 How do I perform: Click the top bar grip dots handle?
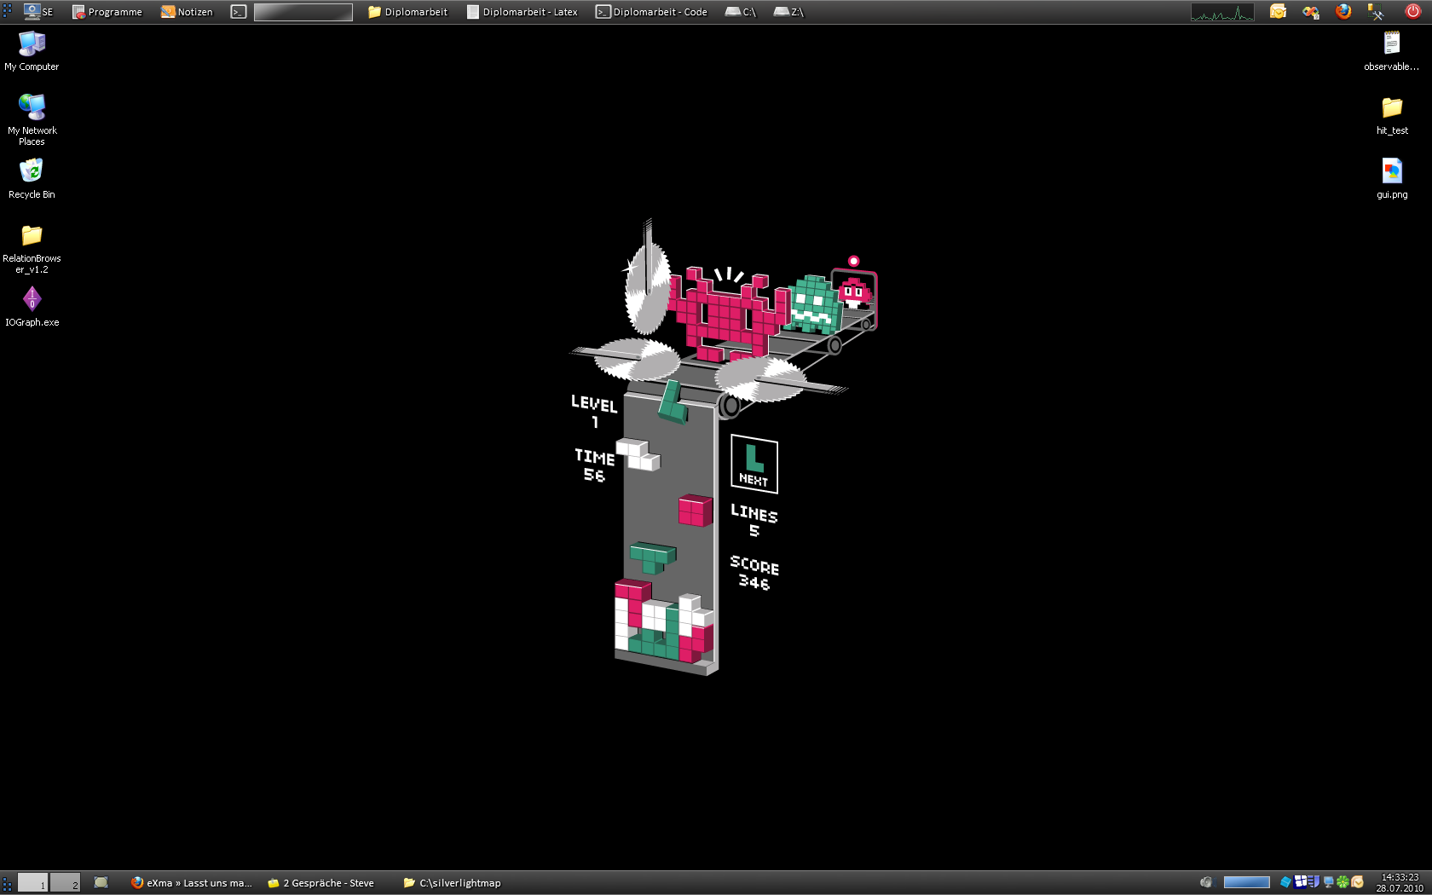[x=7, y=12]
